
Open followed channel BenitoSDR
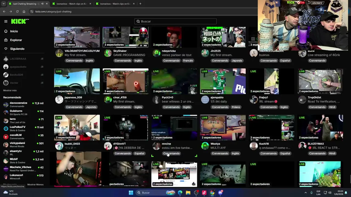tap(23, 75)
